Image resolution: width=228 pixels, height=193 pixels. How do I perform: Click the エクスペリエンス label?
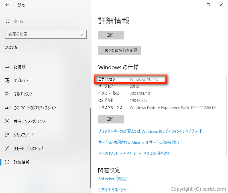point(110,108)
